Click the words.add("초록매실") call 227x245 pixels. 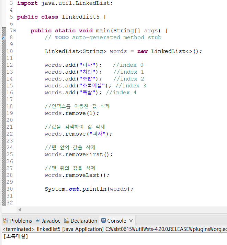click(x=78, y=86)
